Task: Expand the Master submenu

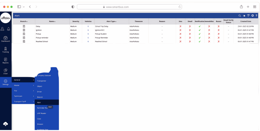Action: [x=23, y=85]
